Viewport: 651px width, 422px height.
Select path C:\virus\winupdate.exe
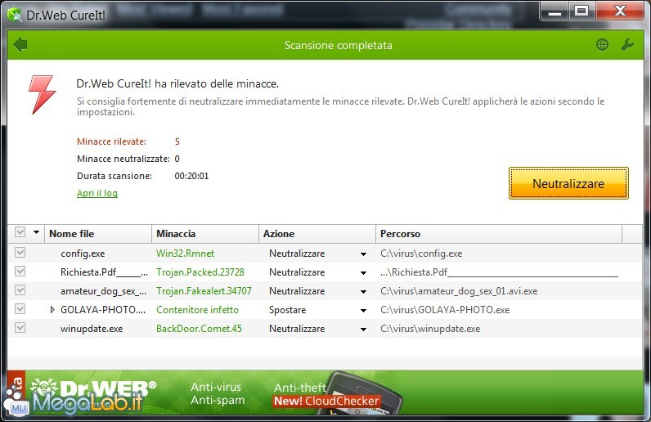point(430,329)
